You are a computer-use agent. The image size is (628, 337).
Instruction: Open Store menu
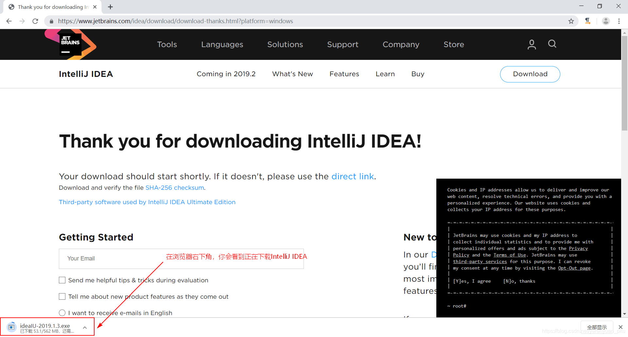454,44
